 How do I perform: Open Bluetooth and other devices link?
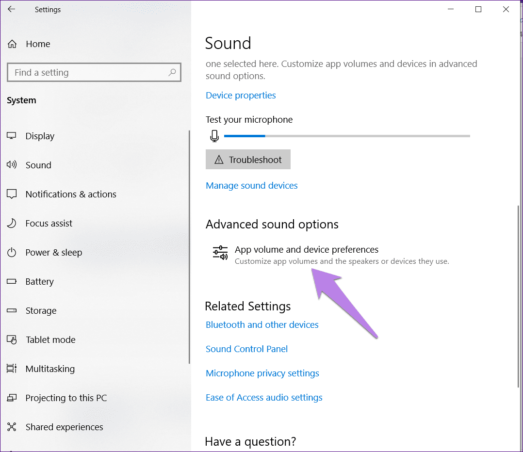point(262,324)
